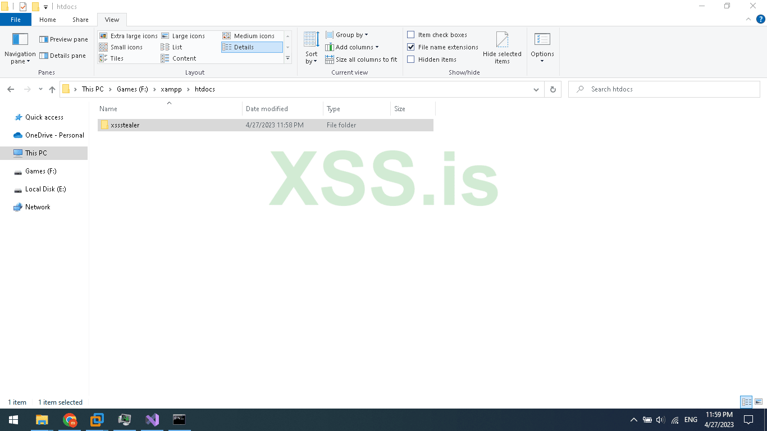The width and height of the screenshot is (767, 431).
Task: Open Visual Studio from the taskbar
Action: coord(152,420)
